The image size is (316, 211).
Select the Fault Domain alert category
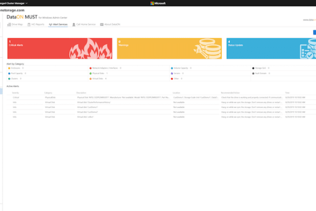[x=261, y=74]
